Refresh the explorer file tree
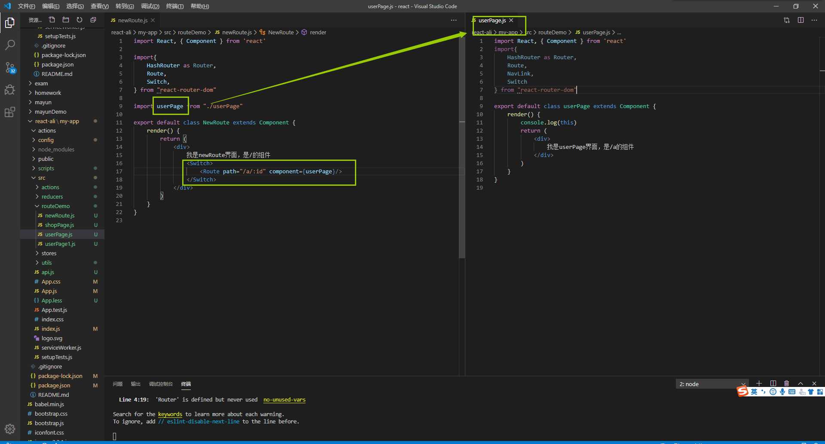 (79, 20)
